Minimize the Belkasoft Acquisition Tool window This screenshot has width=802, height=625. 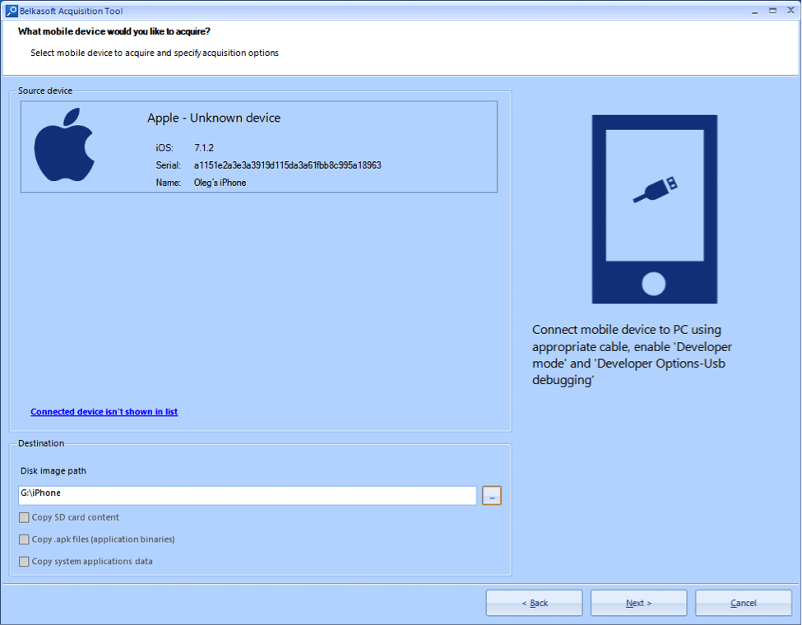coord(754,11)
